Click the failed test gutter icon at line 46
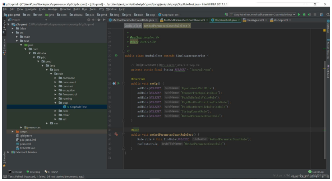332x181 pixels. click(x=116, y=134)
